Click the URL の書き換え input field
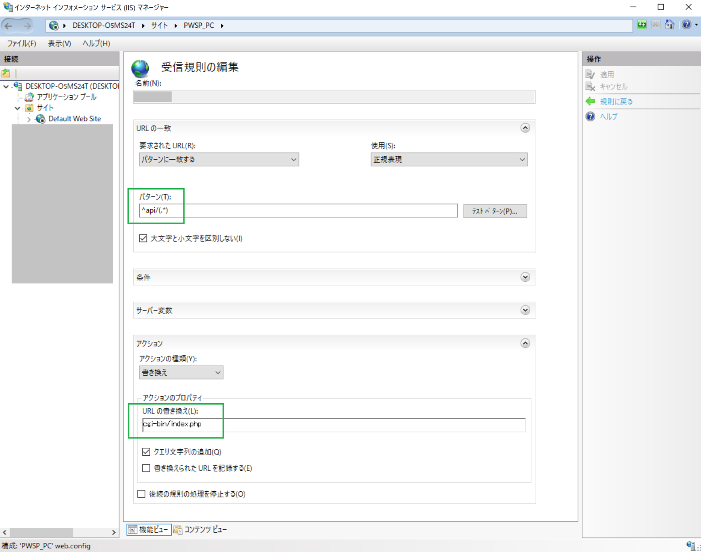 [333, 424]
